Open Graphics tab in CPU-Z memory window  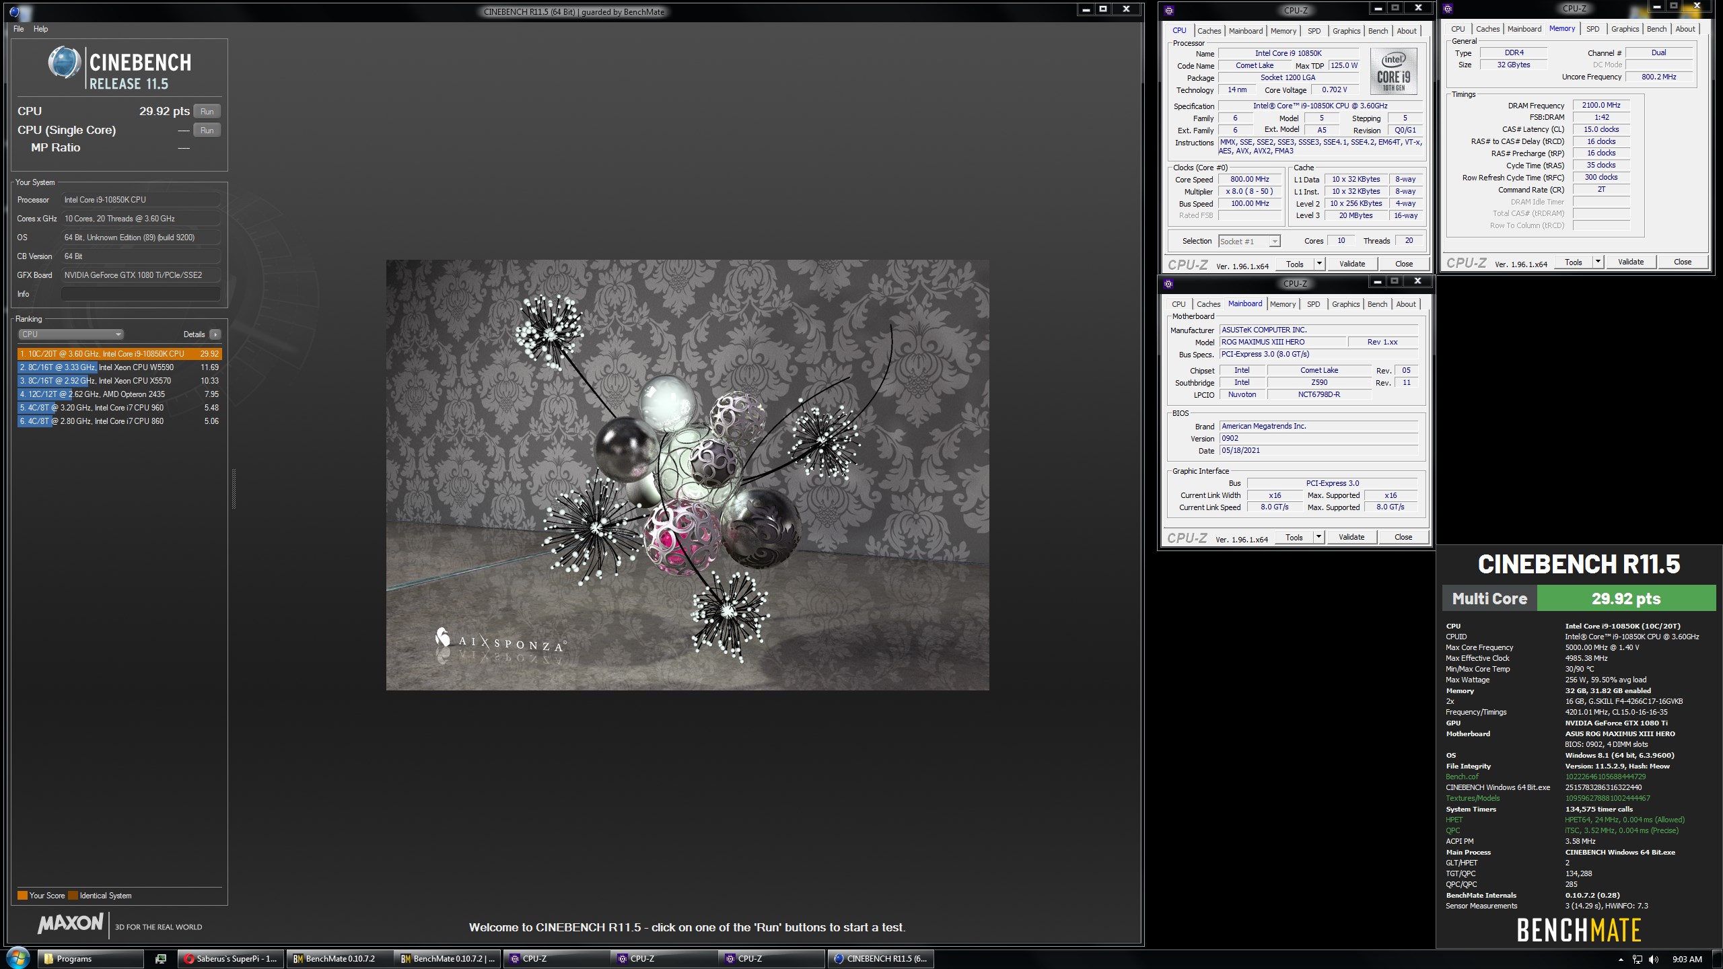point(1625,29)
